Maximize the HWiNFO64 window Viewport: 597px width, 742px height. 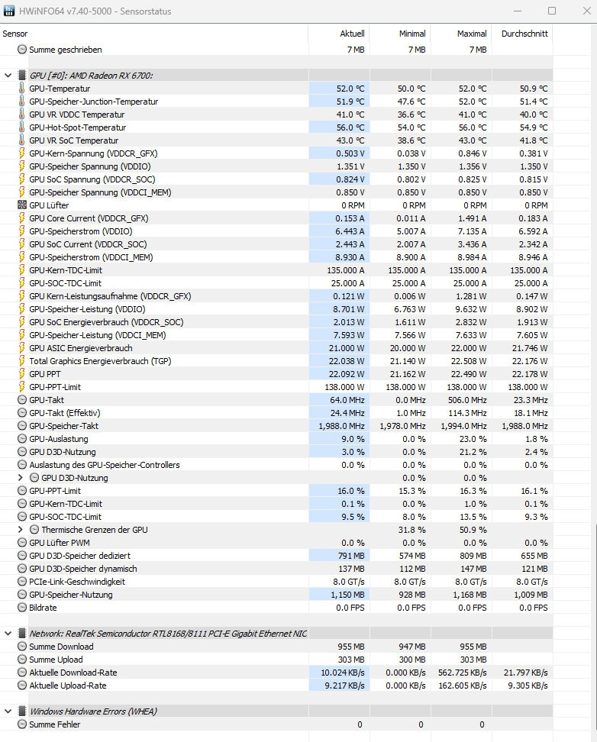point(552,11)
